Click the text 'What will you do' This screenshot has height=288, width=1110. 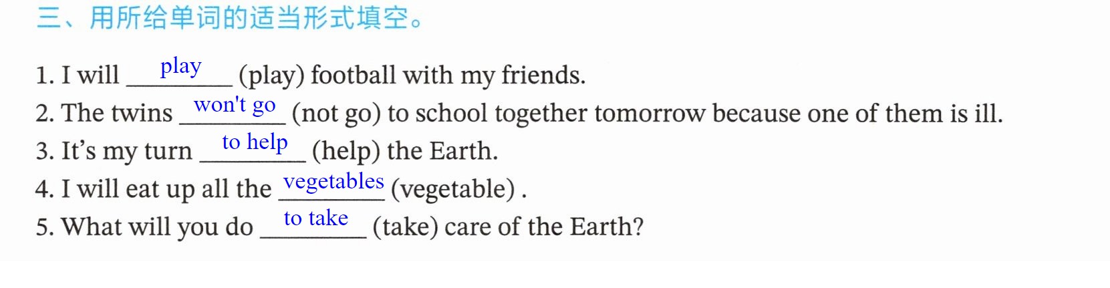point(157,227)
